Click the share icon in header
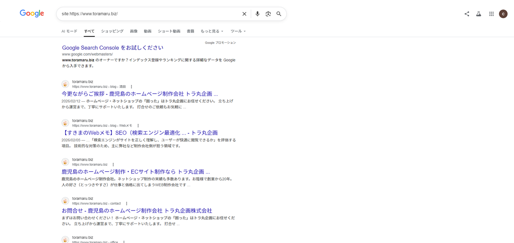 click(x=467, y=14)
